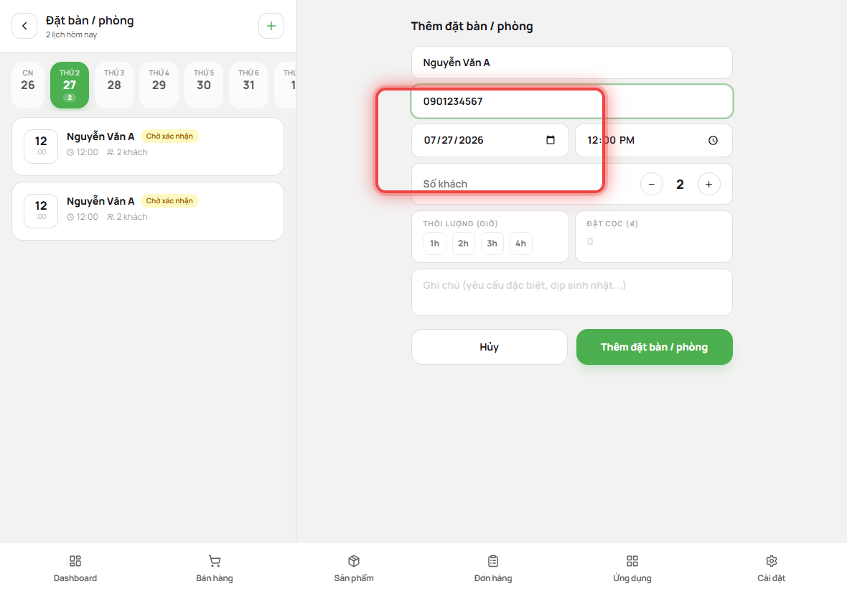Decrease guest count with the minus button
Screen dimensions: 847x589
652,185
